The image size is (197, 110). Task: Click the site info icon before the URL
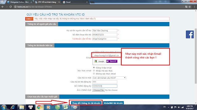coord(15,7)
